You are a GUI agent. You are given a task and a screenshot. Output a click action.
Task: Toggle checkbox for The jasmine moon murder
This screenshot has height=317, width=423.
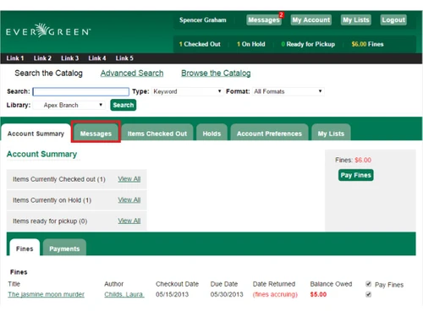tap(368, 294)
